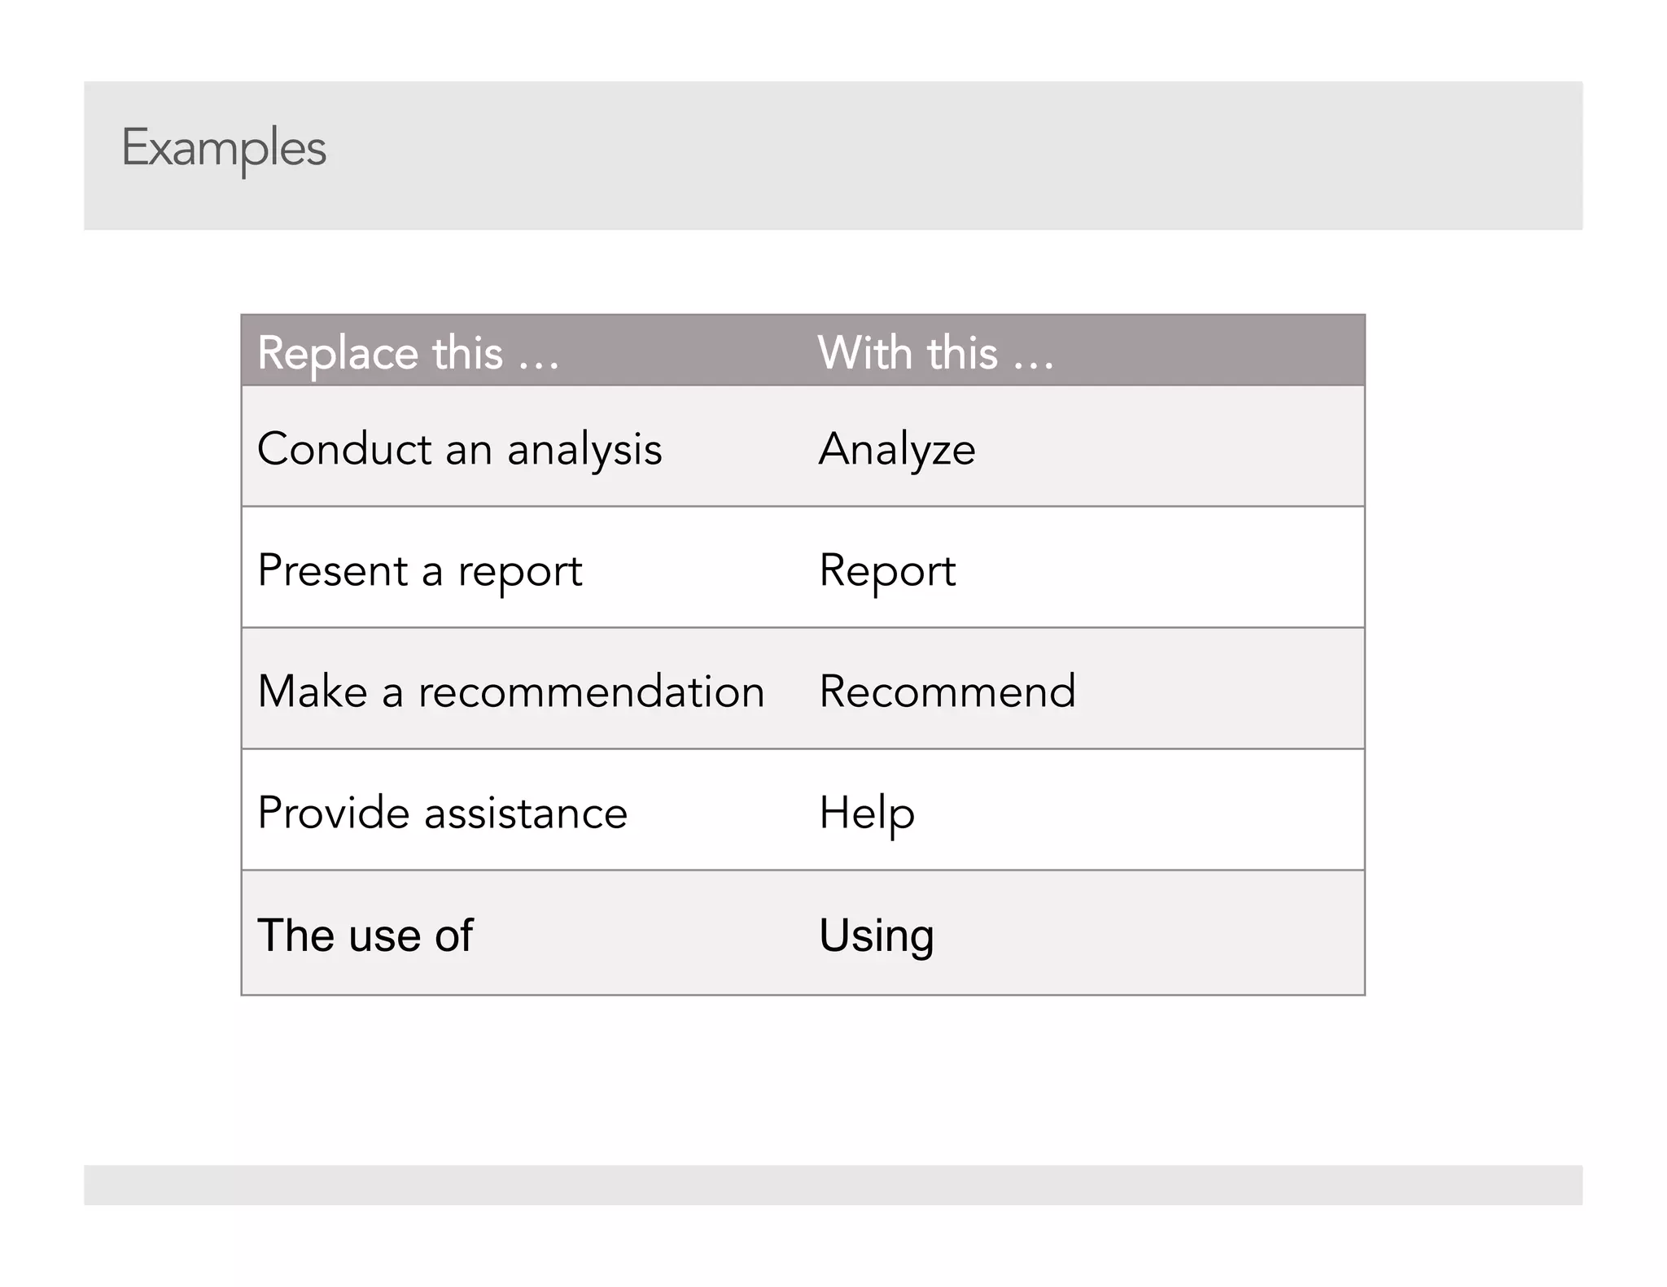1667x1287 pixels.
Task: Click the word 'analysis' in first row
Action: point(585,450)
